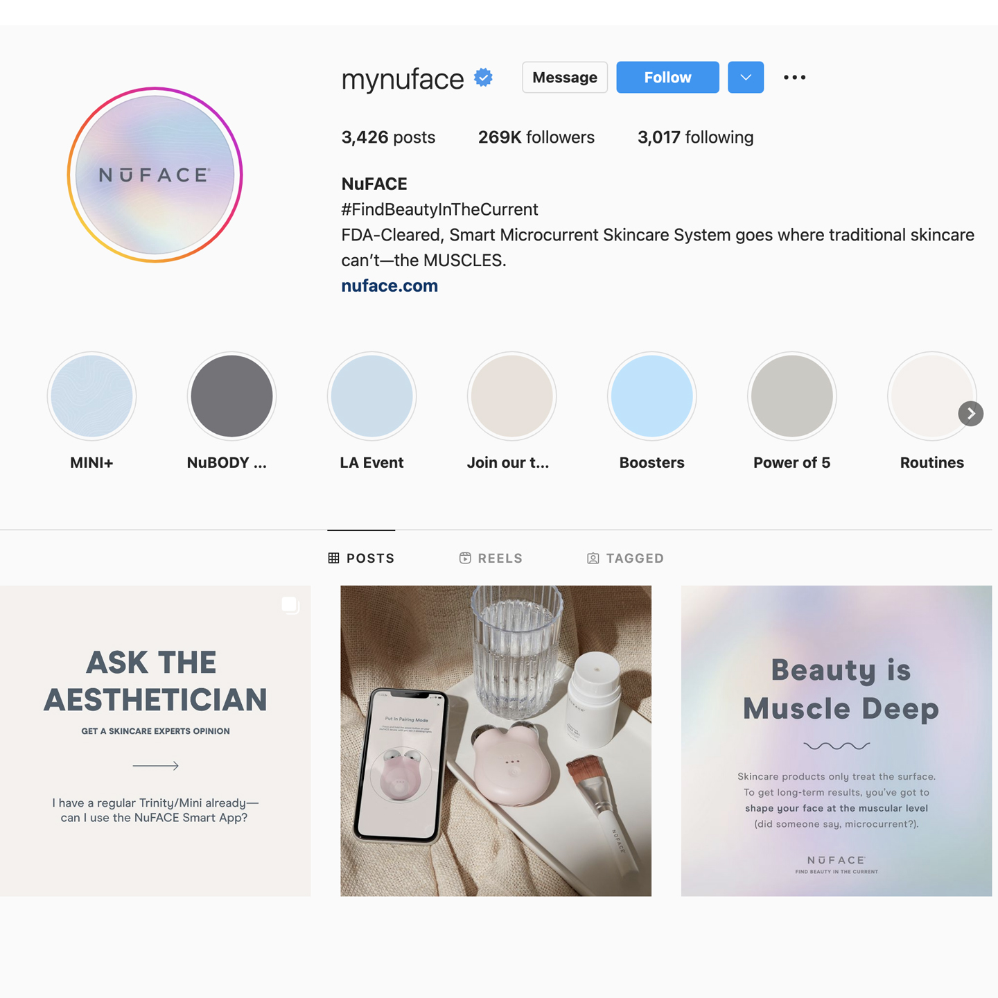This screenshot has width=998, height=998.
Task: Open the Boosters story highlight
Action: click(651, 396)
